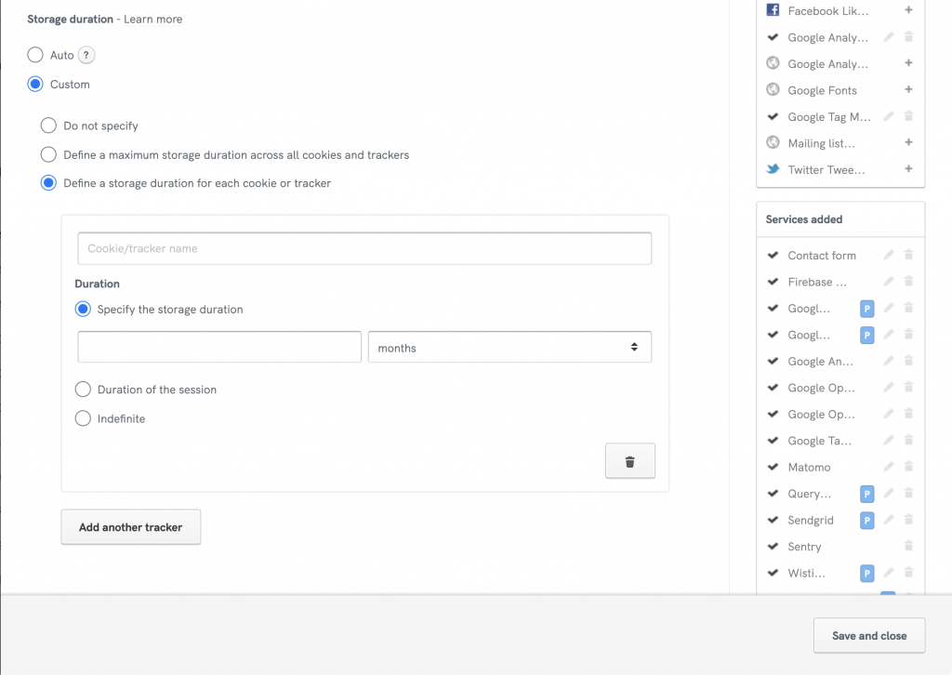Open the months unit dropdown

[509, 348]
